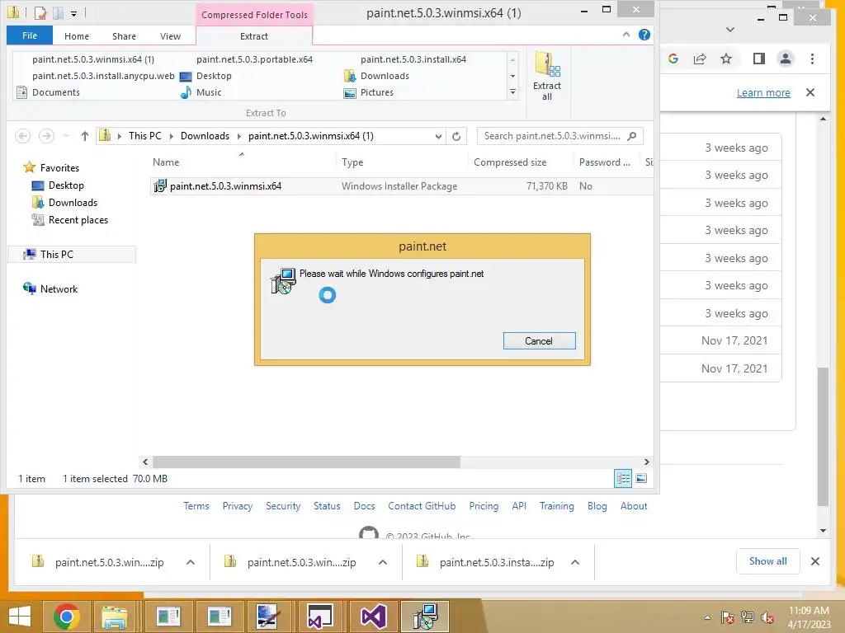The height and width of the screenshot is (633, 845).
Task: Expand Extract To gallery more arrow
Action: (x=512, y=92)
